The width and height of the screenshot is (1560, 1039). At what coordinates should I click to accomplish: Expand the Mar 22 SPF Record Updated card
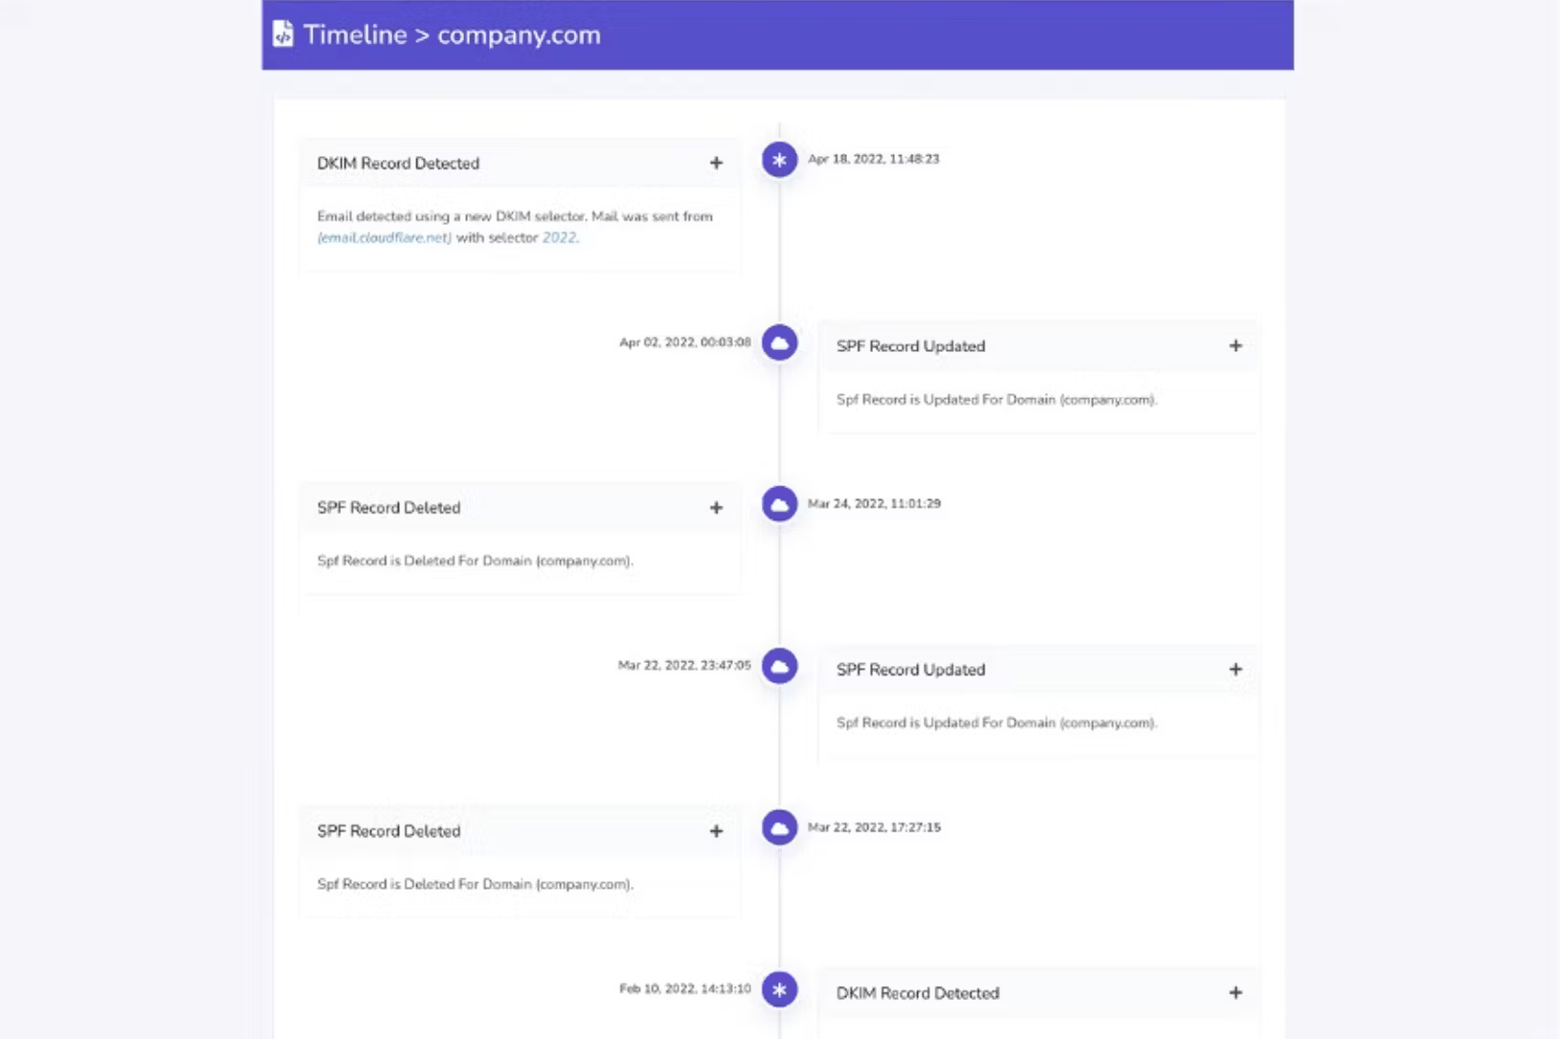(x=1236, y=669)
